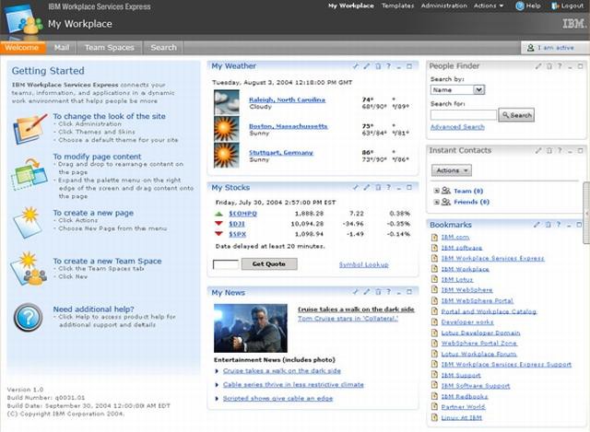Switch to the Mail tab

tap(61, 47)
